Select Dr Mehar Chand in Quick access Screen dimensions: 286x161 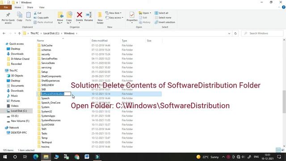tap(20, 59)
